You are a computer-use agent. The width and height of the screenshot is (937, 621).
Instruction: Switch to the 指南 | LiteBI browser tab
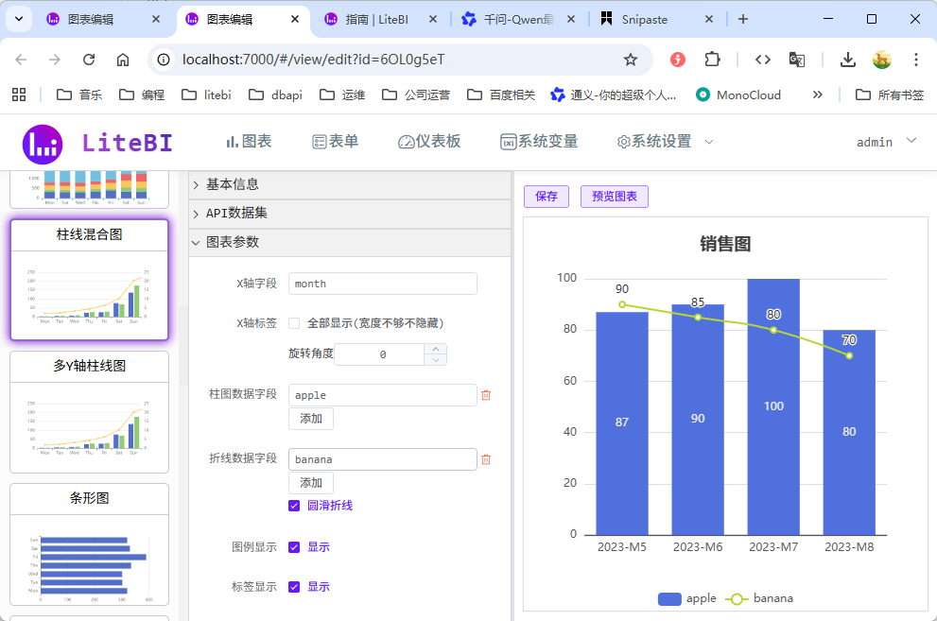pos(376,17)
